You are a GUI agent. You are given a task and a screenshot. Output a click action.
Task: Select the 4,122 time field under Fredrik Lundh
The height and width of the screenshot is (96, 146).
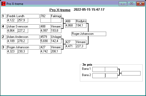12,20
